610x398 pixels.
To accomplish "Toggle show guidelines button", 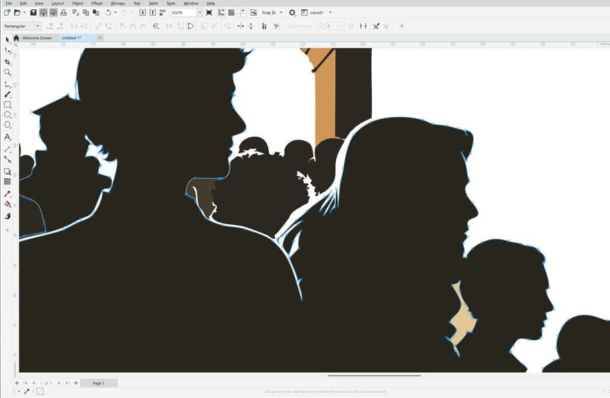I will click(x=242, y=13).
